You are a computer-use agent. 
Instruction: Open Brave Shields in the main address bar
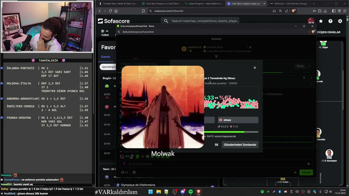(293, 11)
